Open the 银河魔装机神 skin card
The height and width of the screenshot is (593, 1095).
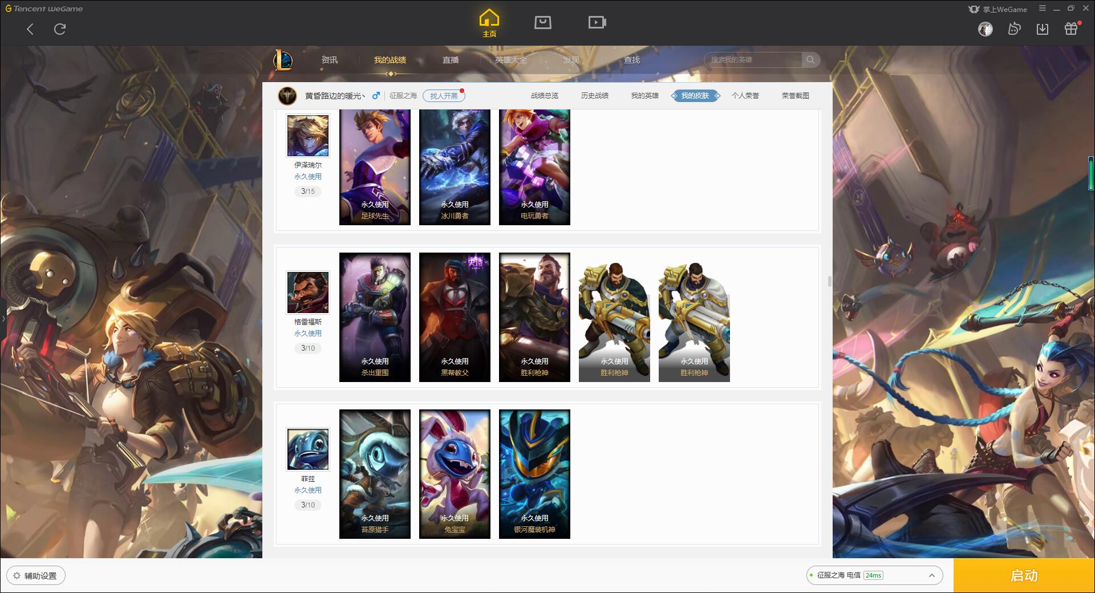(x=534, y=474)
